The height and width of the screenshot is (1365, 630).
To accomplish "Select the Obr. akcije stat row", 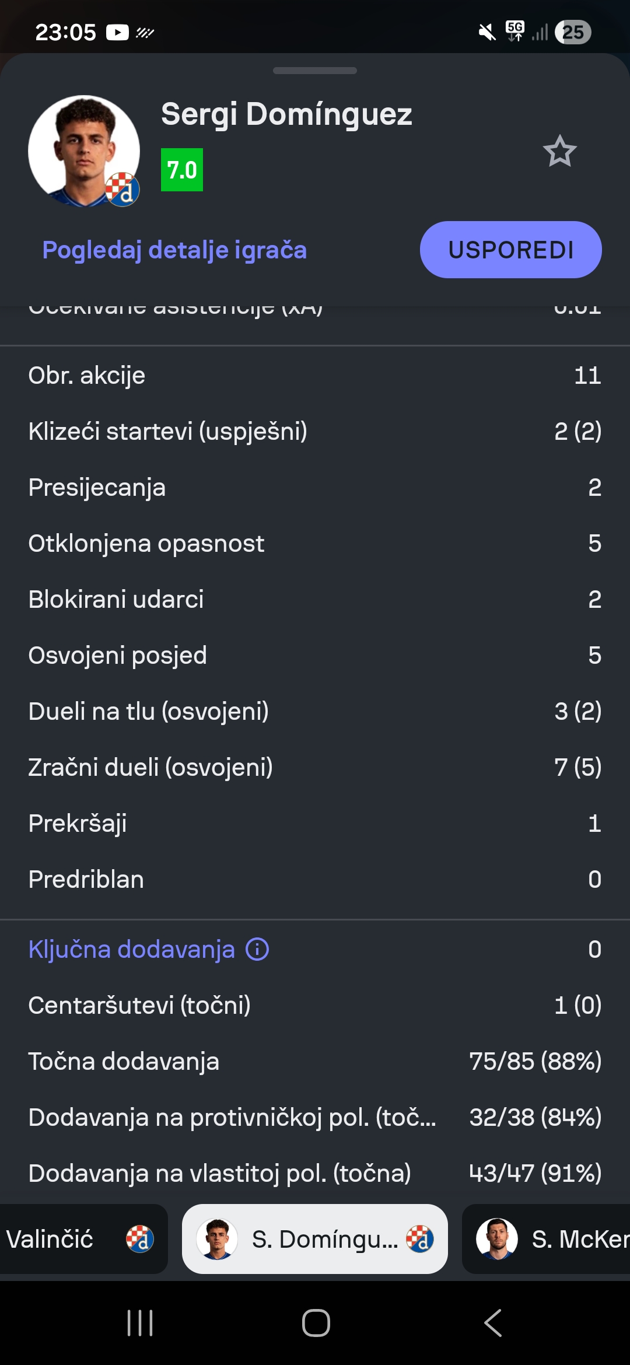I will coord(315,375).
